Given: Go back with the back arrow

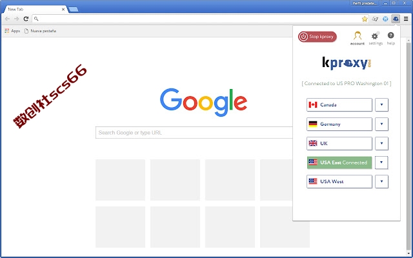Looking at the screenshot, I should 7,19.
